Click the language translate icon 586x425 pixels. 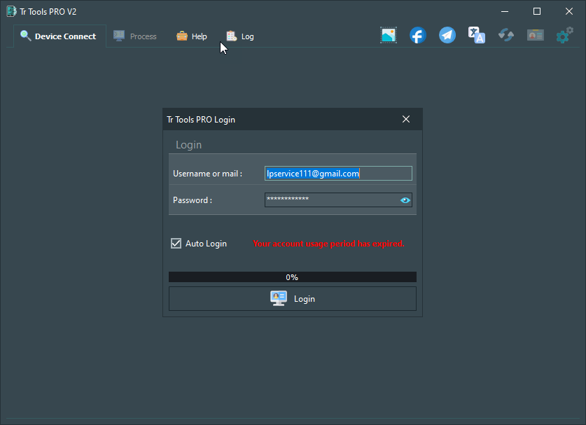pos(477,35)
